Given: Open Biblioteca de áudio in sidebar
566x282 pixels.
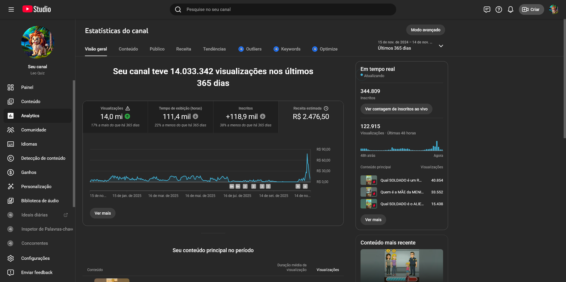Looking at the screenshot, I should [x=40, y=201].
